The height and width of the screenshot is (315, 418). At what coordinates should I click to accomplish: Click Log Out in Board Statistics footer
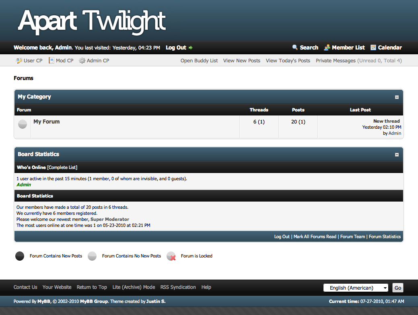click(x=282, y=237)
